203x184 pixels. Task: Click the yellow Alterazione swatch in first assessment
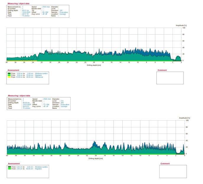click(9, 77)
